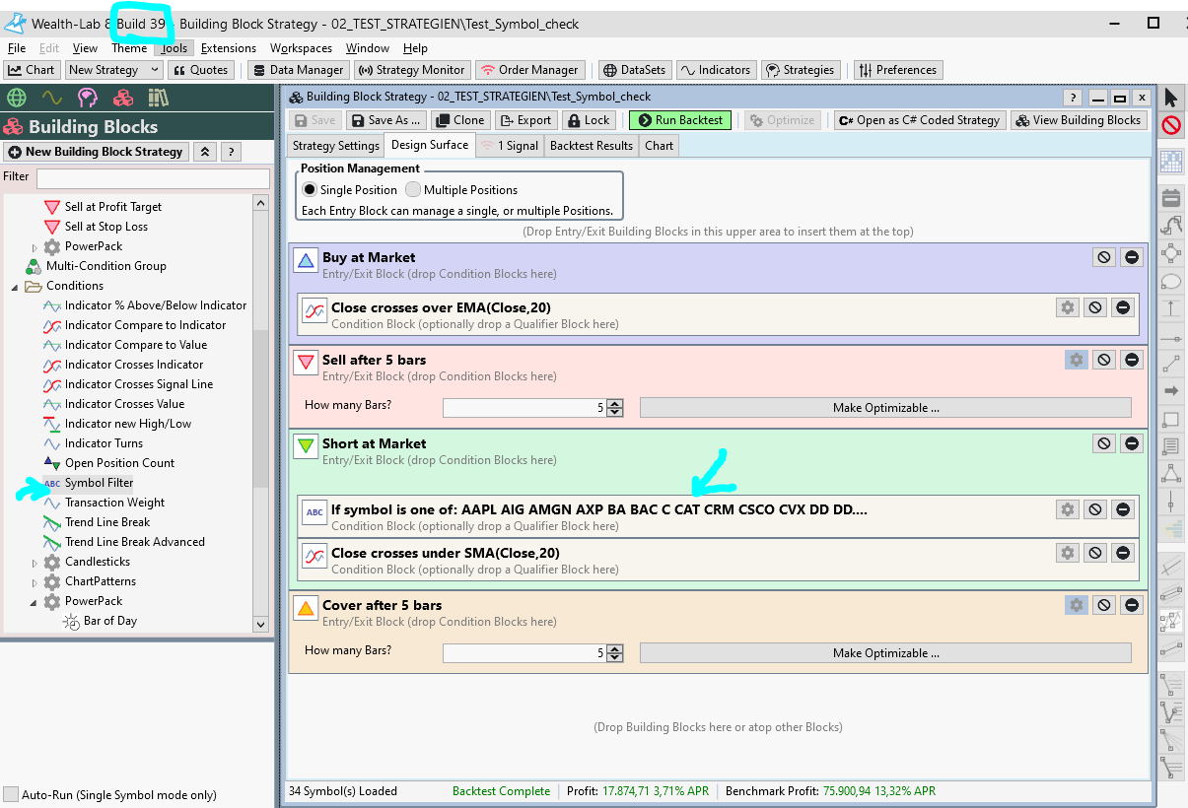Click New Building Block Strategy button
The width and height of the screenshot is (1188, 808).
tap(96, 152)
